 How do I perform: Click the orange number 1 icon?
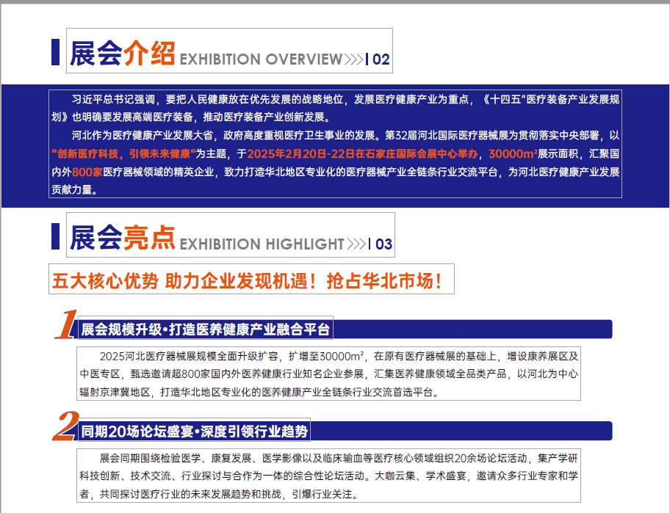click(x=66, y=325)
